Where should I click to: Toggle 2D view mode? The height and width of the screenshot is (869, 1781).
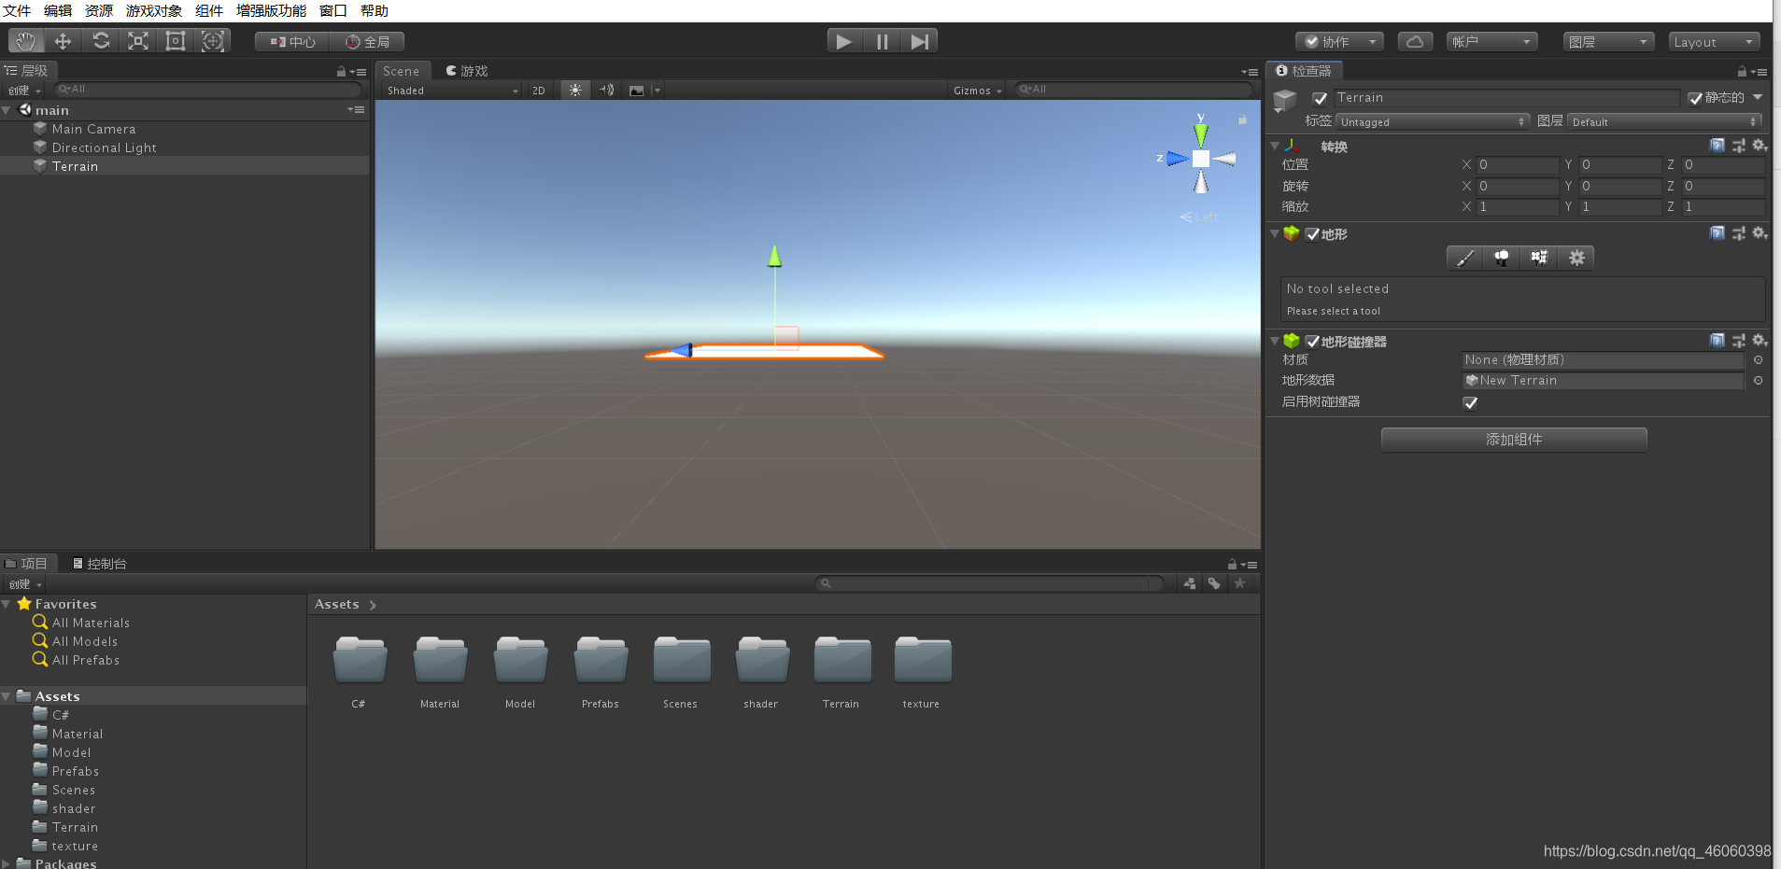(x=539, y=91)
